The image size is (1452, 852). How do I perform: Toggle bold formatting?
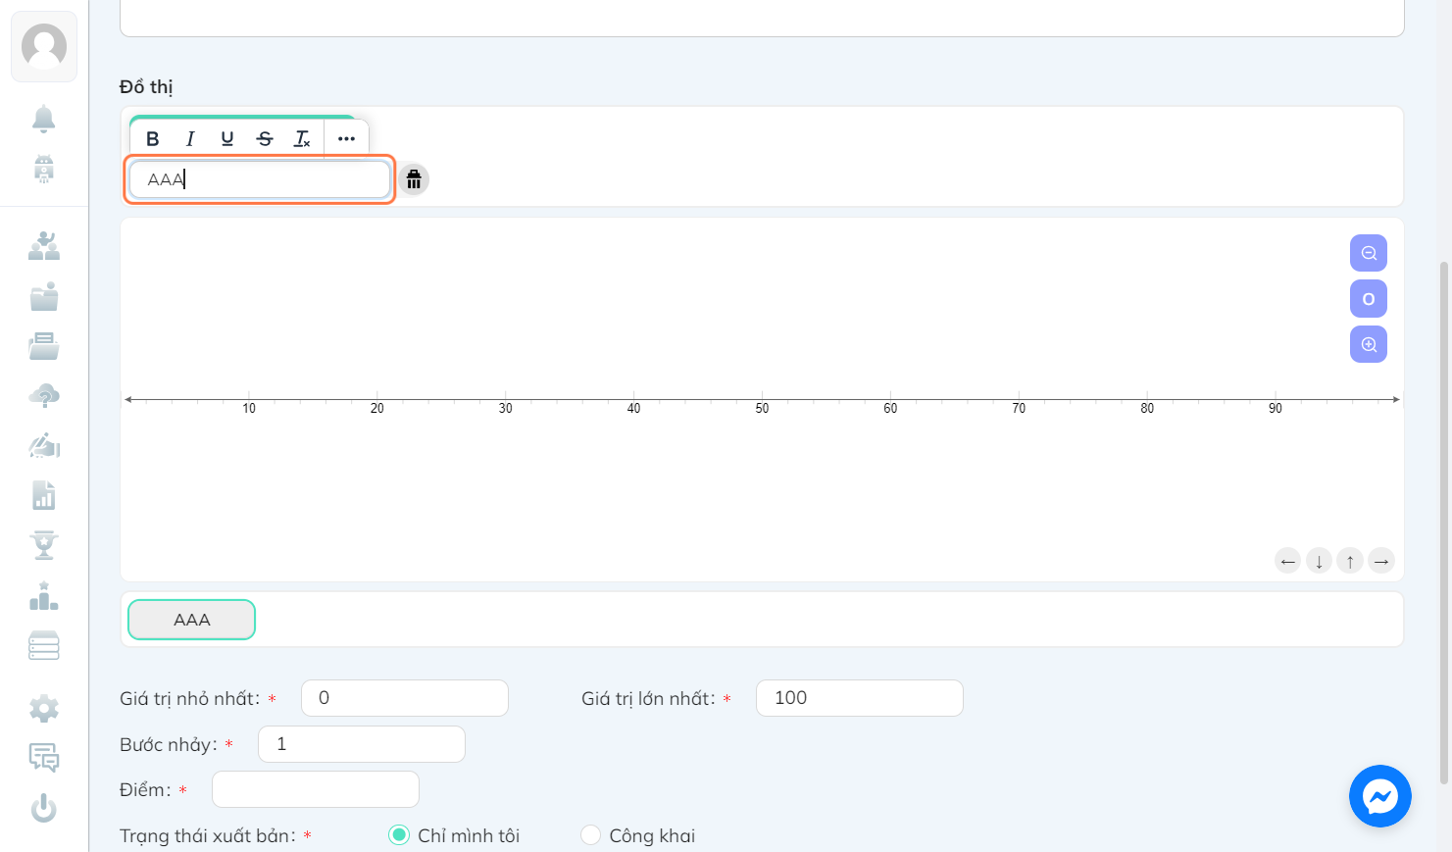(153, 139)
